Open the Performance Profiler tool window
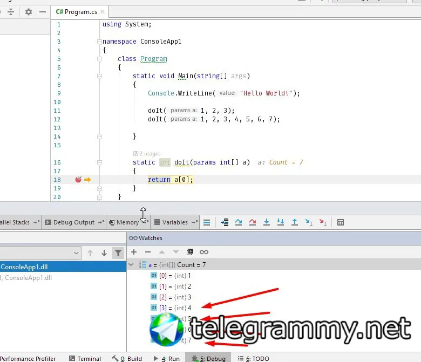 28,359
